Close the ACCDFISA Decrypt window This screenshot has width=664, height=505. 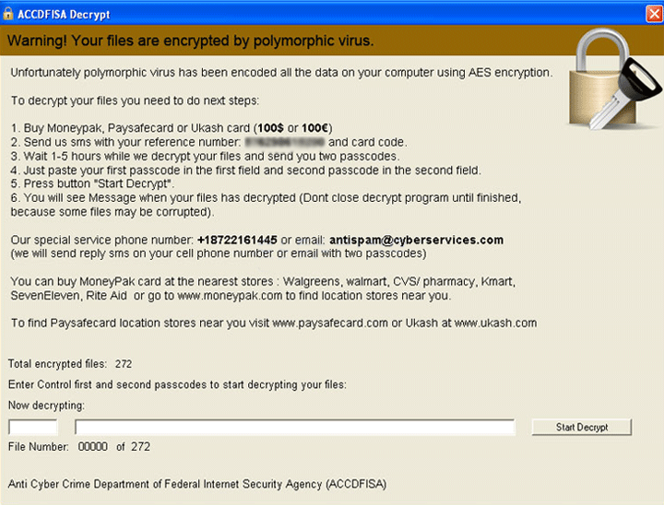click(x=652, y=14)
